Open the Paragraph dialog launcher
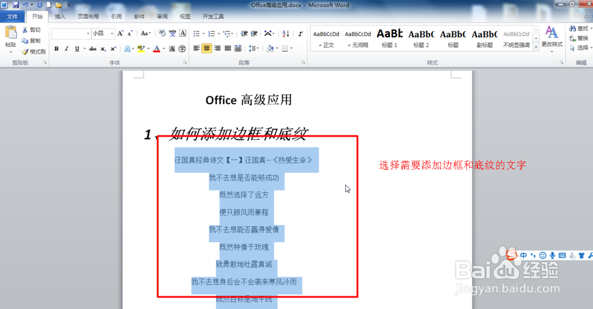This screenshot has height=309, width=593. coord(303,63)
